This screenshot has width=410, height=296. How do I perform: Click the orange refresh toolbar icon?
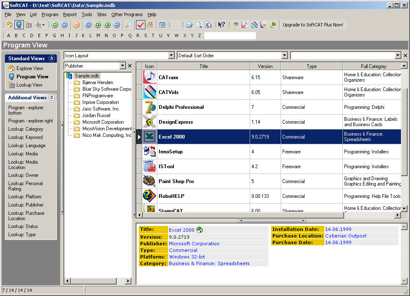[76, 25]
